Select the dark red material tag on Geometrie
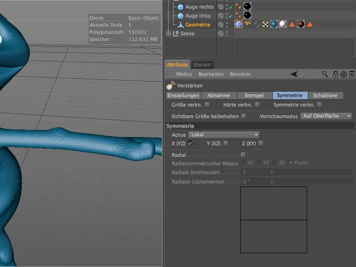 click(x=301, y=24)
